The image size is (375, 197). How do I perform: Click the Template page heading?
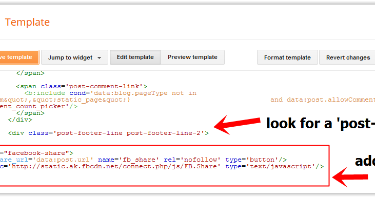(x=27, y=22)
